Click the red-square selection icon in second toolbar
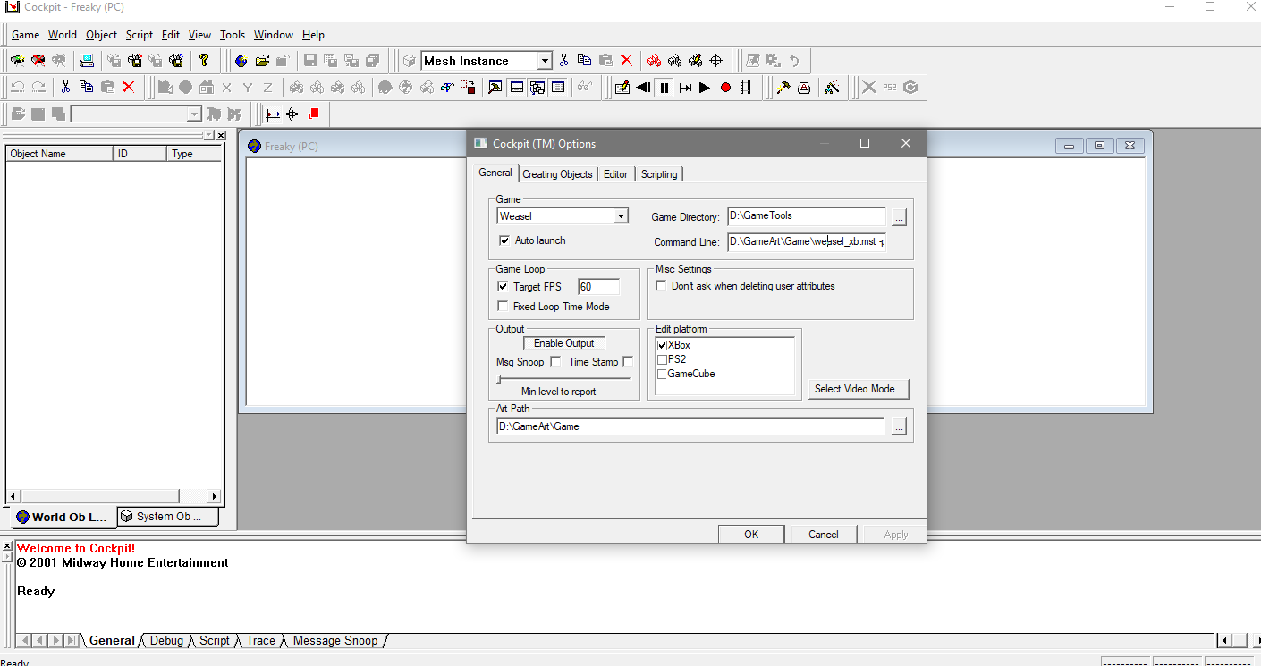This screenshot has width=1261, height=666. [x=468, y=87]
